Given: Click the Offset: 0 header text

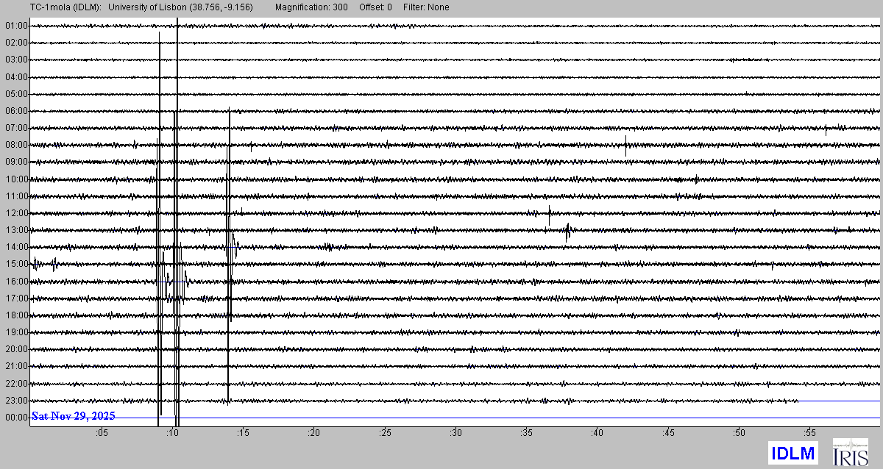Looking at the screenshot, I should (375, 7).
